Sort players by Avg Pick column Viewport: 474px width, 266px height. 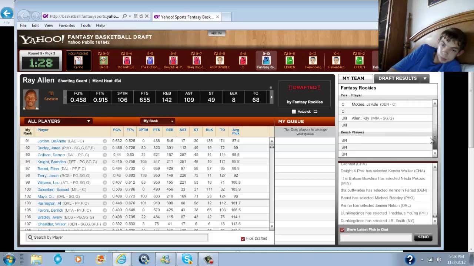pyautogui.click(x=236, y=132)
